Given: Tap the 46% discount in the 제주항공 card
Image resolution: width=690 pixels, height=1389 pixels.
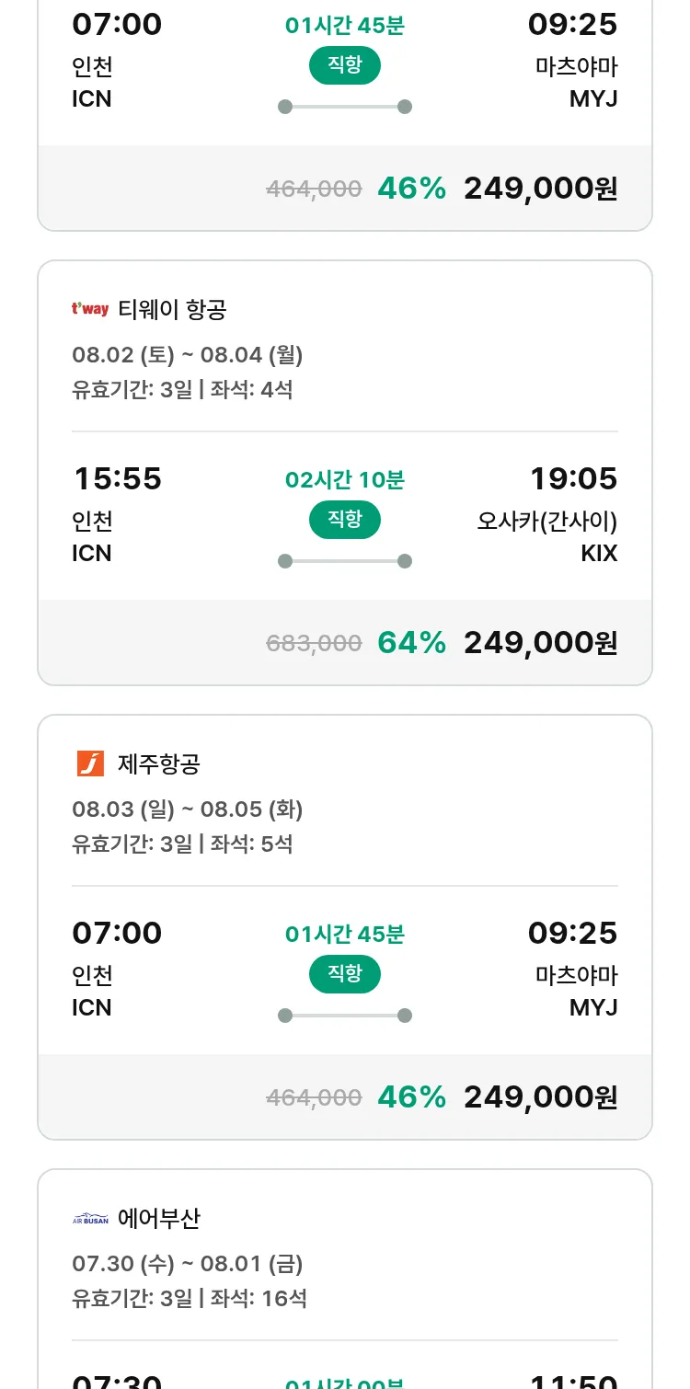Looking at the screenshot, I should (411, 1096).
